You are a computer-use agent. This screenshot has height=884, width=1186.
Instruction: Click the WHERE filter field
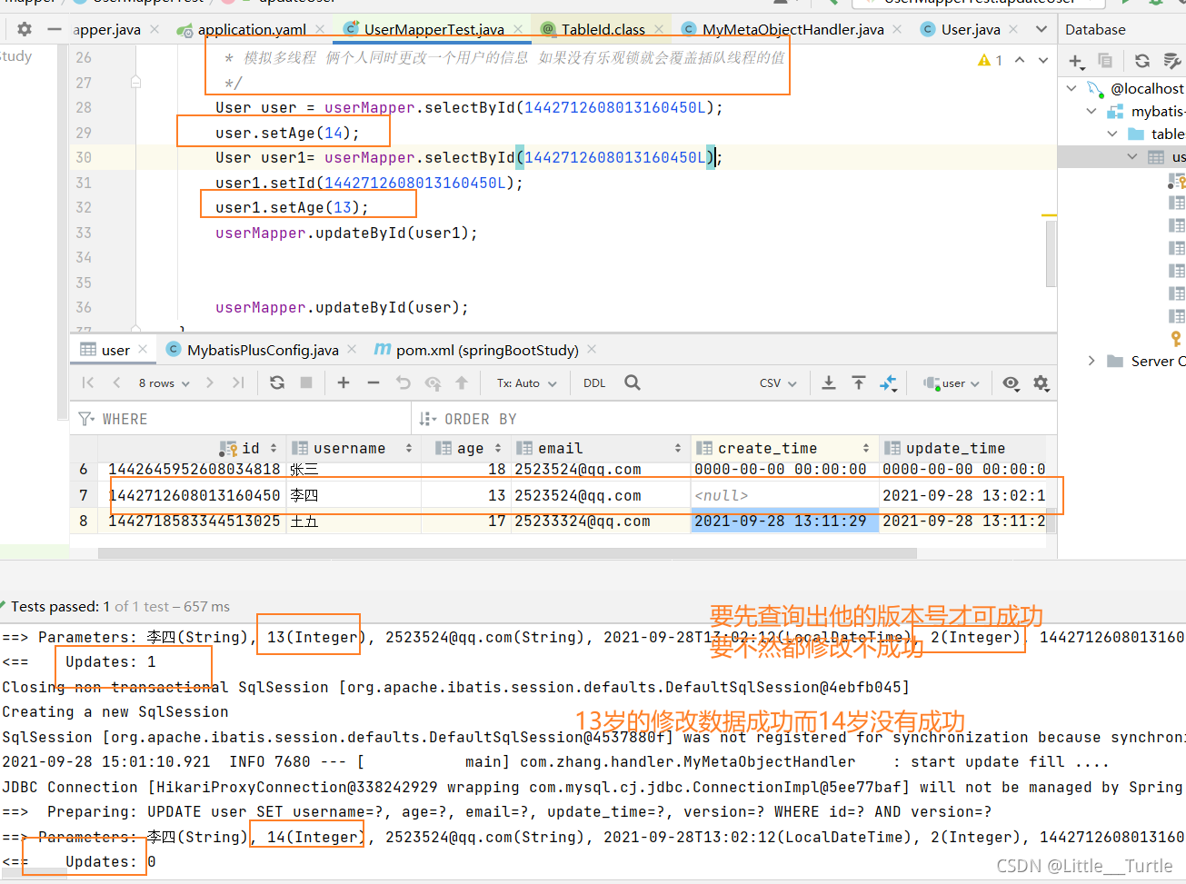pyautogui.click(x=241, y=419)
